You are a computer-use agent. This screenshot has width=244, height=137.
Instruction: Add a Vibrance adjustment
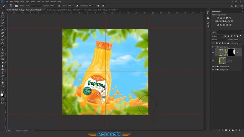pyautogui.click(x=230, y=18)
